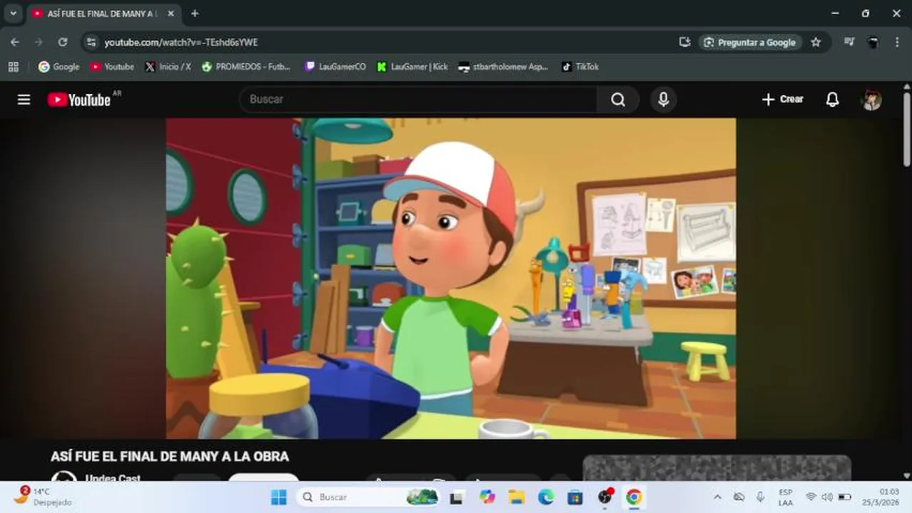Image resolution: width=912 pixels, height=513 pixels.
Task: Bookmark this page with star icon
Action: 816,42
